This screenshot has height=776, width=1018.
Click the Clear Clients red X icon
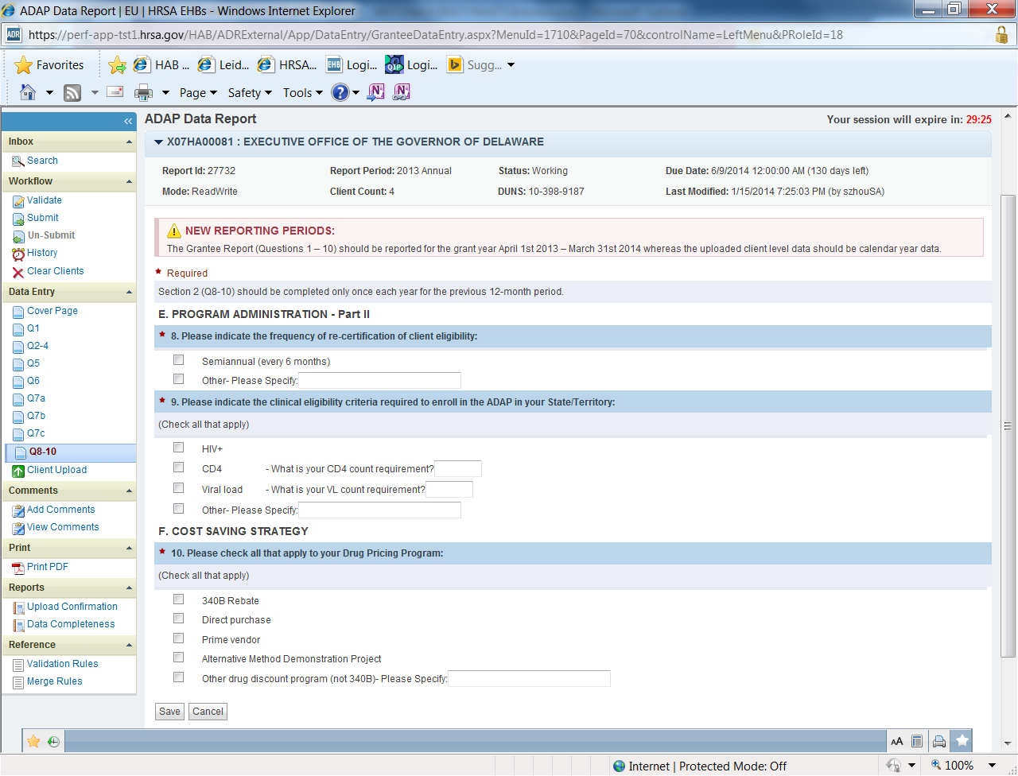click(x=18, y=272)
